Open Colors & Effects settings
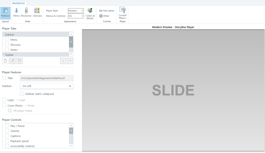This screenshot has width=265, height=153. [90, 13]
